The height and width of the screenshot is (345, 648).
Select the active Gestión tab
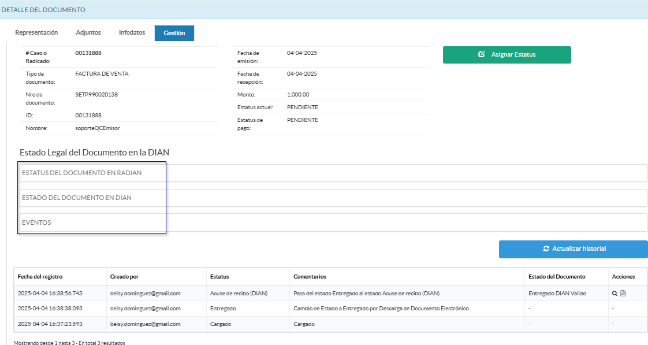coord(174,34)
